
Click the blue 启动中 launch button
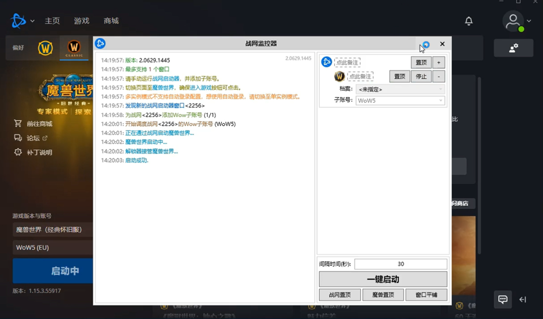click(53, 271)
